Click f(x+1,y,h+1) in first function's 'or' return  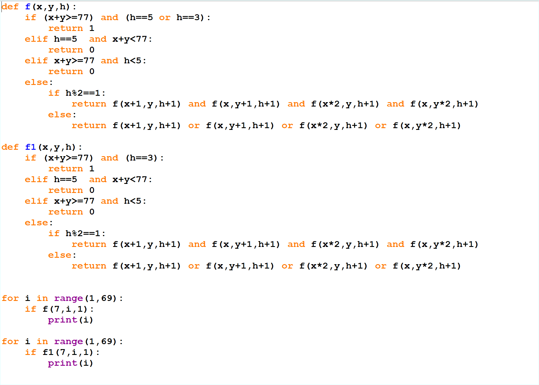(146, 126)
